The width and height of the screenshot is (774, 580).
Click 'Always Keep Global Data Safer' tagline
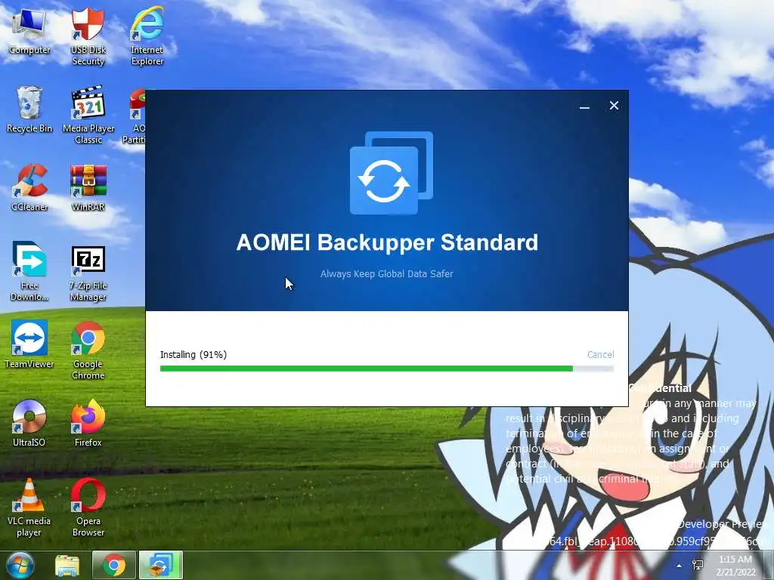pyautogui.click(x=386, y=273)
